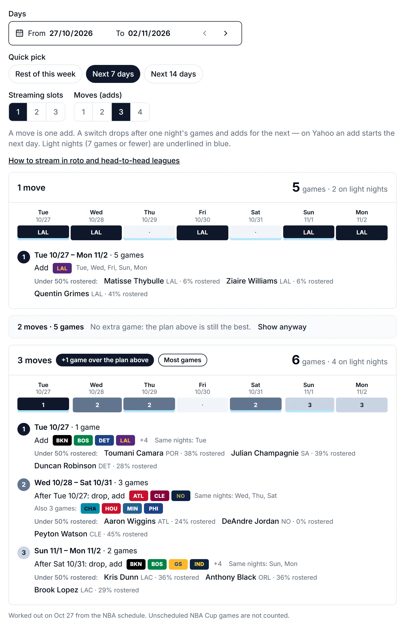Screen dimensions: 405x628
Task: Choose the Next 14 days quick pick
Action: click(x=173, y=74)
